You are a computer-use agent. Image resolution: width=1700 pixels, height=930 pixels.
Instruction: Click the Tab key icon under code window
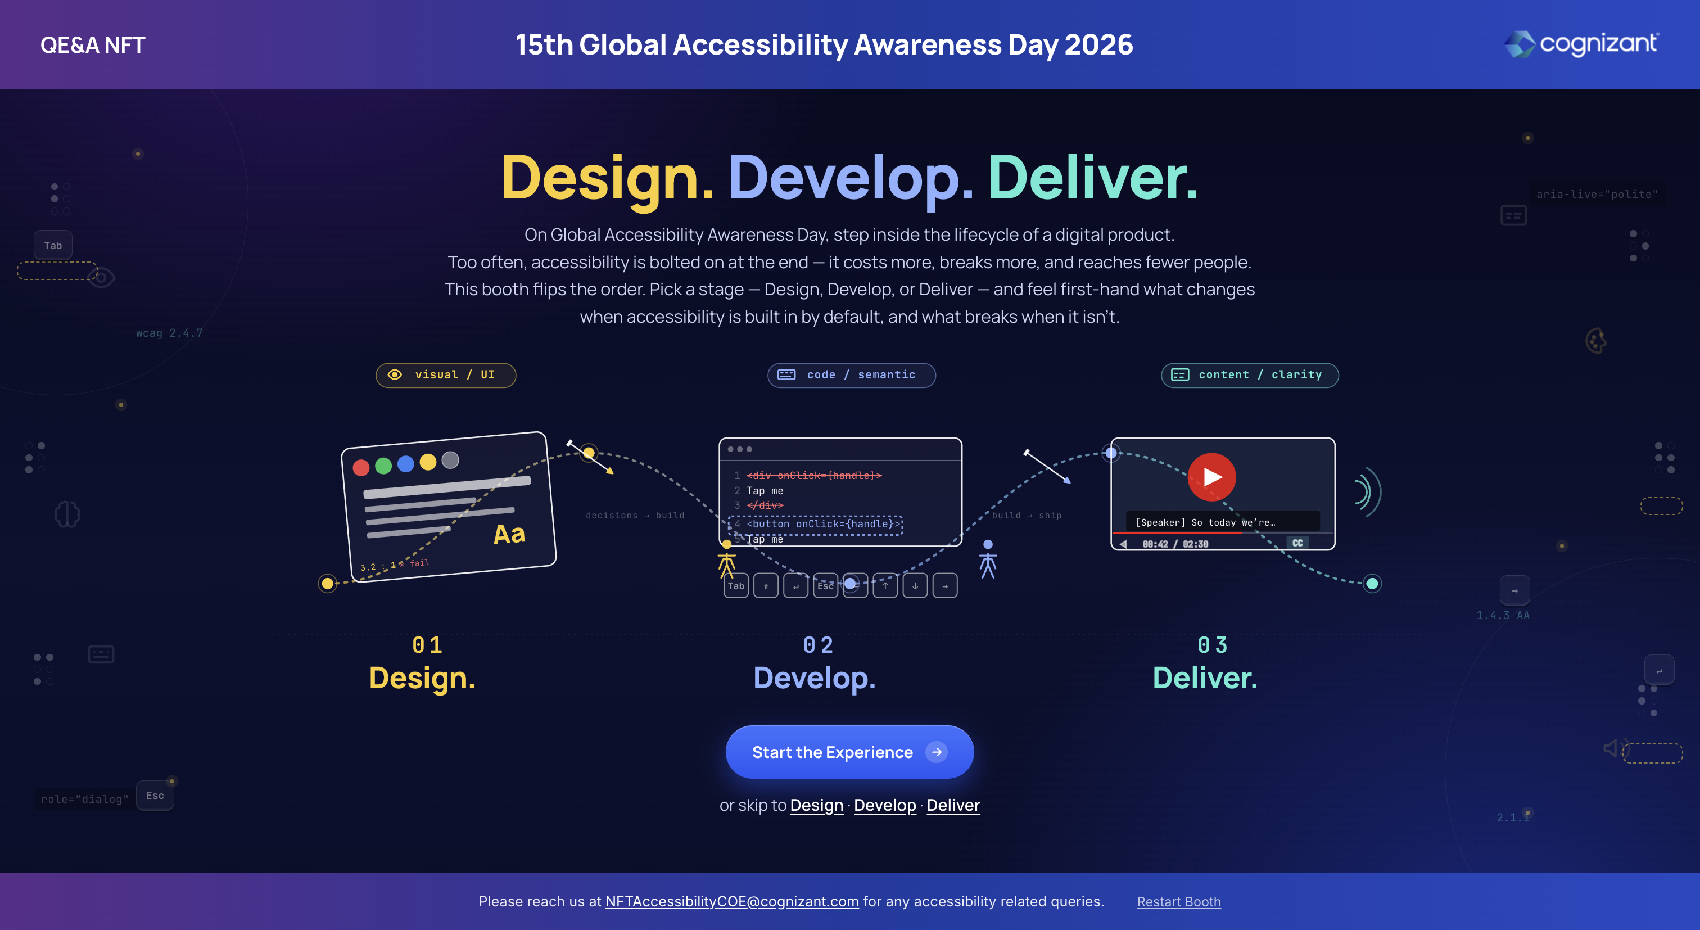(x=736, y=586)
